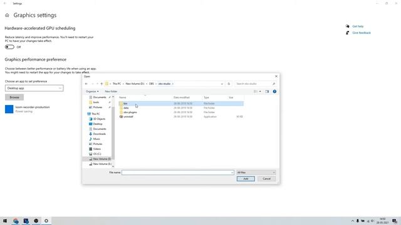Change the view layout icon

(256, 91)
